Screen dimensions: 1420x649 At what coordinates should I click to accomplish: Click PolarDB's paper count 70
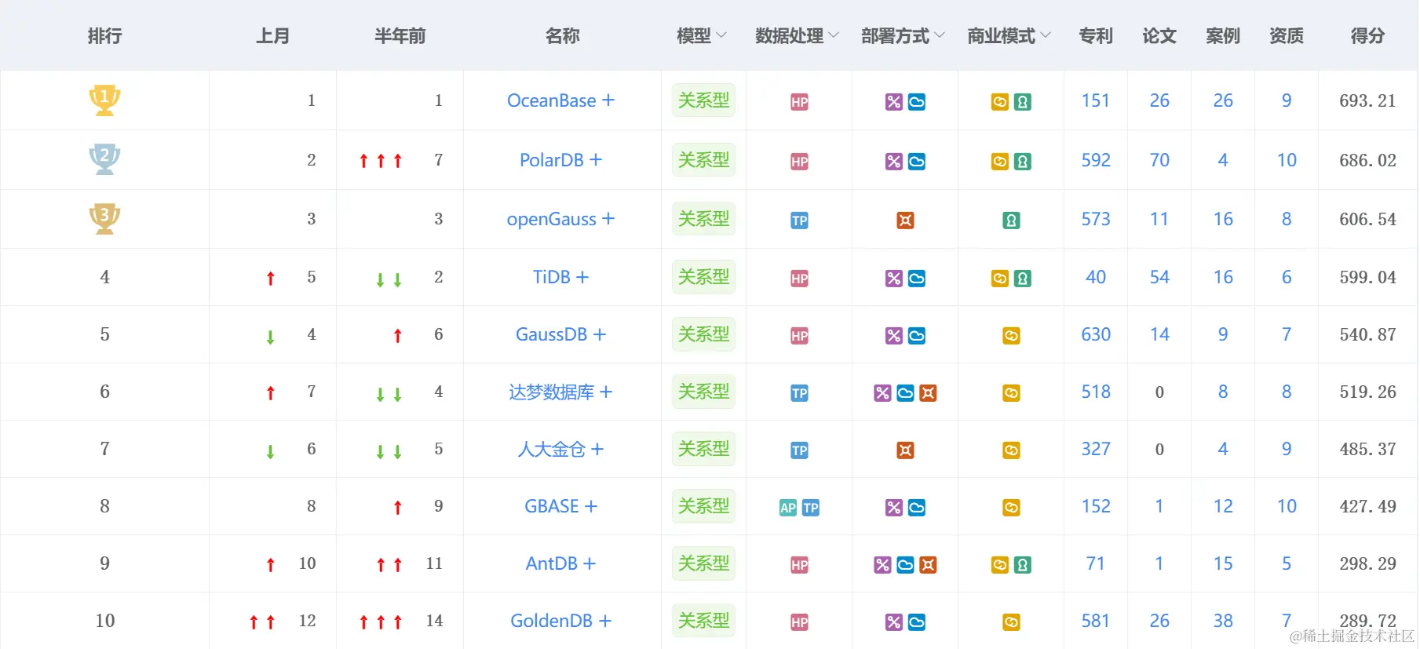pos(1159,160)
